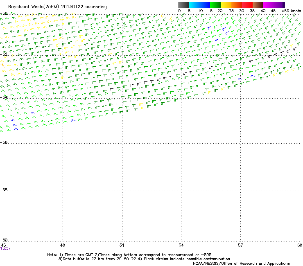Click the green 15-20 knots legend swatch
Image resolution: width=303 pixels, height=266 pixels.
(x=215, y=5)
